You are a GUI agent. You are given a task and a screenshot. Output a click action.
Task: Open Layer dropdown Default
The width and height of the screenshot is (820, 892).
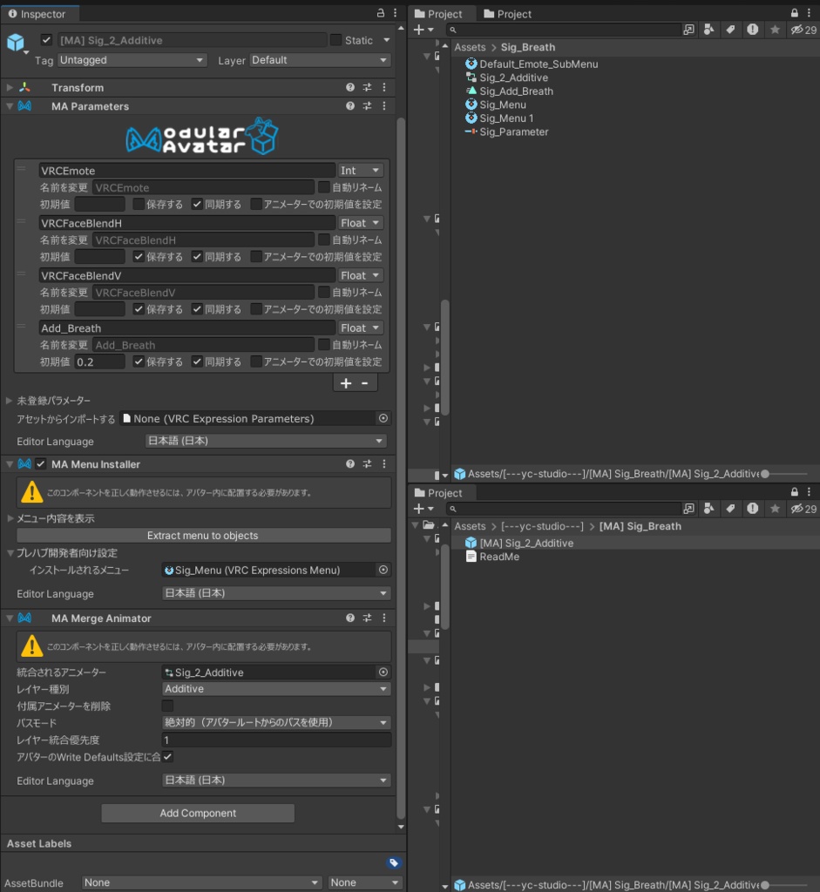[x=319, y=60]
